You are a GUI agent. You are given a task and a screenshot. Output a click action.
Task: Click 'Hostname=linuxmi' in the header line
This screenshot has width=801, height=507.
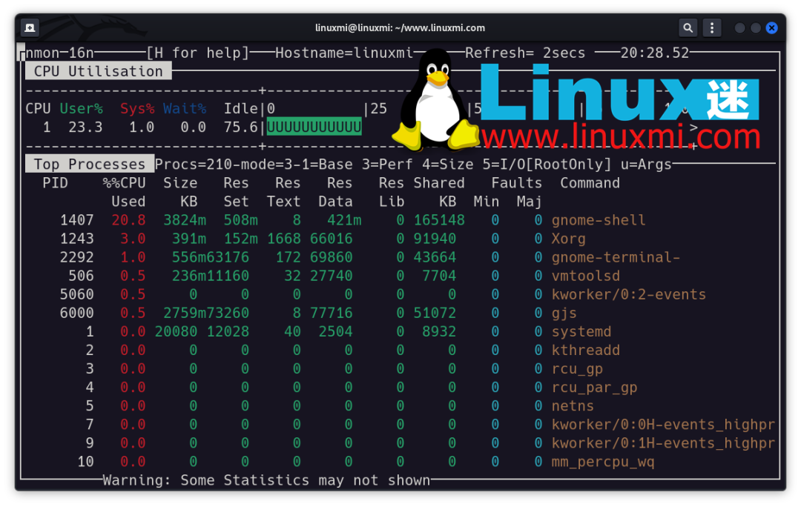(344, 53)
